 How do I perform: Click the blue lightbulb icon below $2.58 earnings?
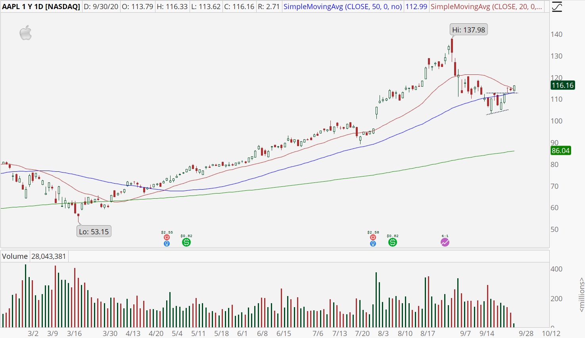point(373,243)
